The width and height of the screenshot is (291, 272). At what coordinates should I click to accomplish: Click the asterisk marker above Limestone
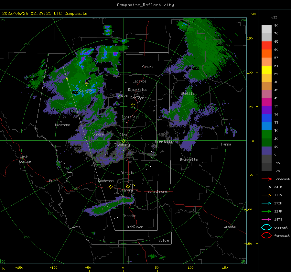pyautogui.click(x=61, y=122)
